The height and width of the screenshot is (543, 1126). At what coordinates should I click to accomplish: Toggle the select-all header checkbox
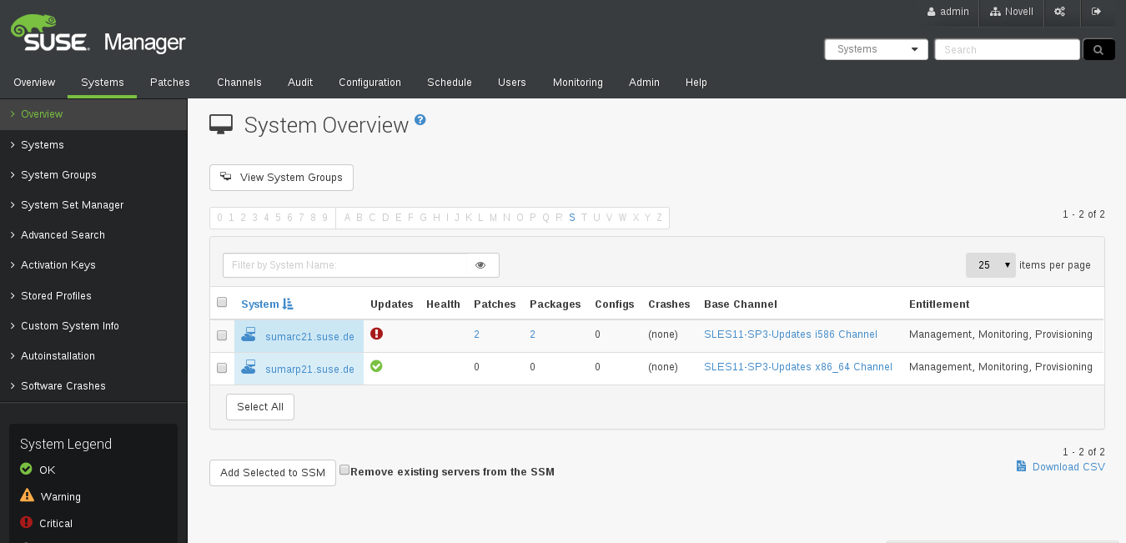[222, 303]
